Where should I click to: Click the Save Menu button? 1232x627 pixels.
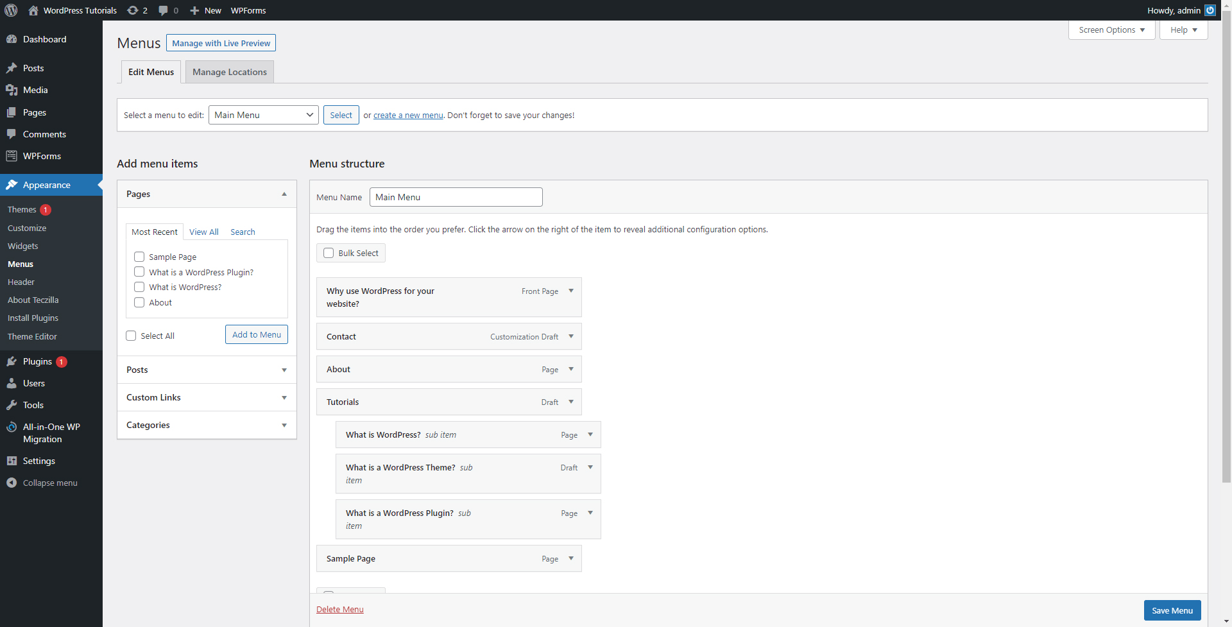pyautogui.click(x=1172, y=610)
